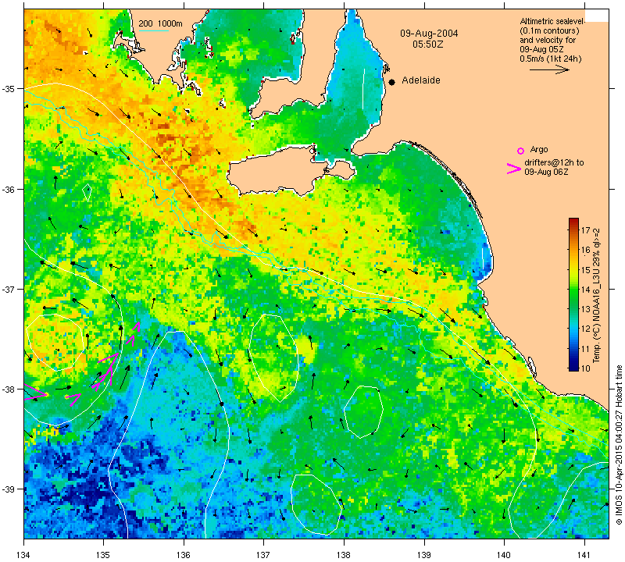
Task: Click the '141' longitude axis label
Action: point(584,554)
